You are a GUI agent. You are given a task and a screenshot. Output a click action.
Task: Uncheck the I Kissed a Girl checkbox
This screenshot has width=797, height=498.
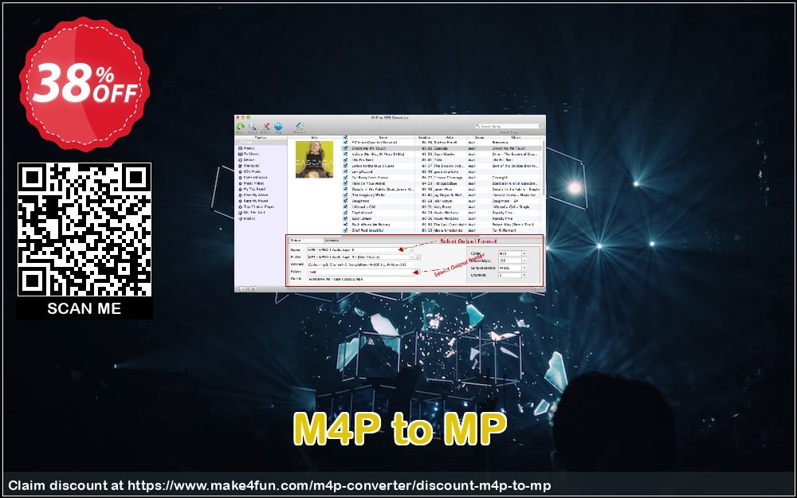pos(346,207)
